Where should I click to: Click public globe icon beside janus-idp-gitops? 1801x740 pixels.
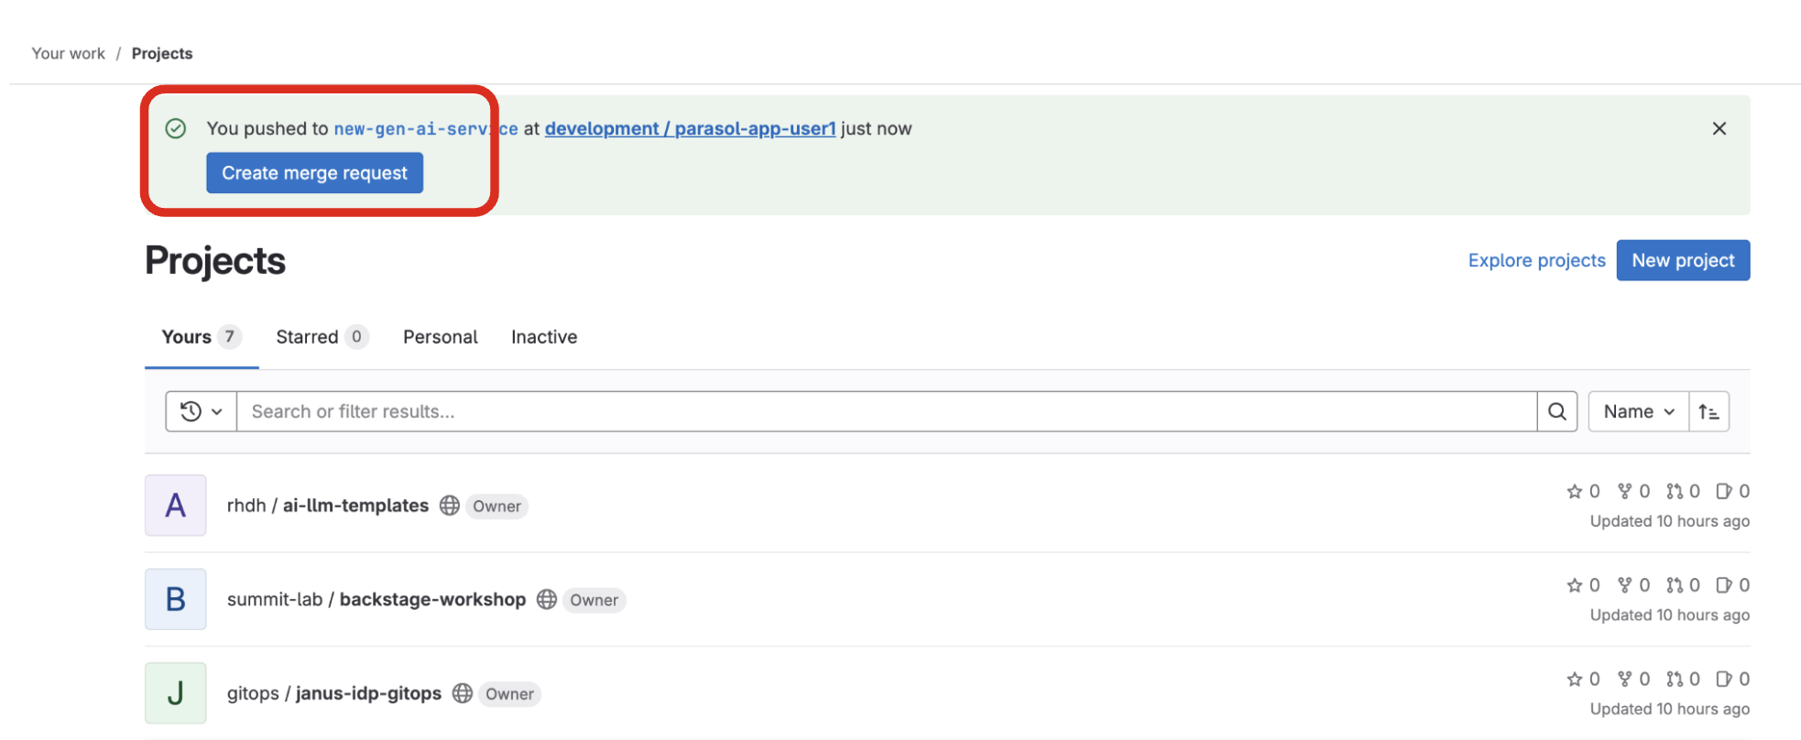[x=463, y=693]
